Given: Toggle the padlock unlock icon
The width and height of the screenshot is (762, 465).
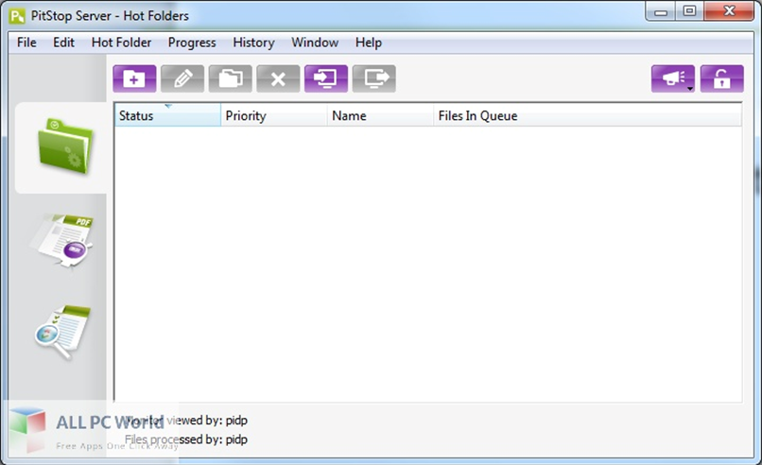Looking at the screenshot, I should [721, 79].
